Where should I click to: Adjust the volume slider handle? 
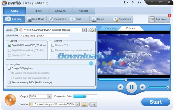(x=168, y=87)
